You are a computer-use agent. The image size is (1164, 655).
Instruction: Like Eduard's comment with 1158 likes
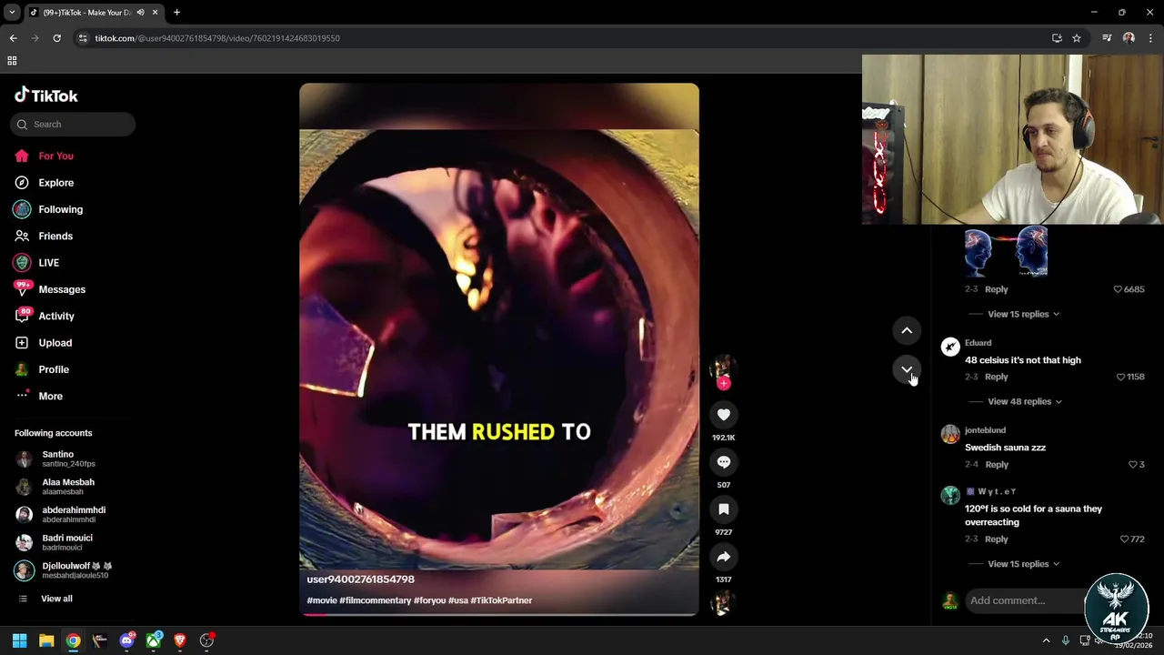(1120, 377)
